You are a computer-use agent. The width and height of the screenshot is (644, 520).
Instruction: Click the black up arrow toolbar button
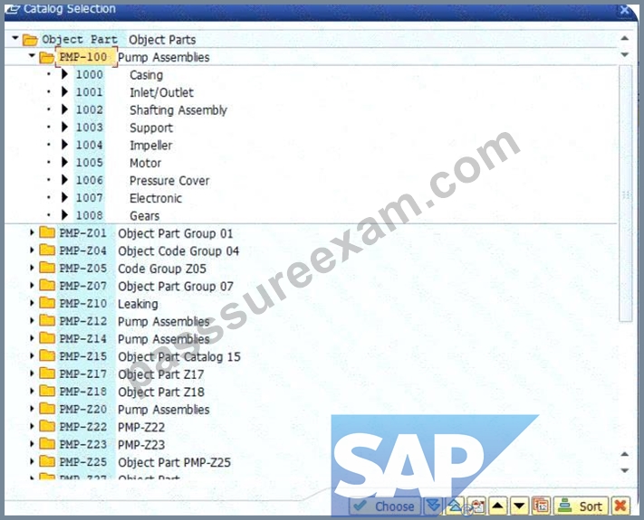tap(497, 506)
